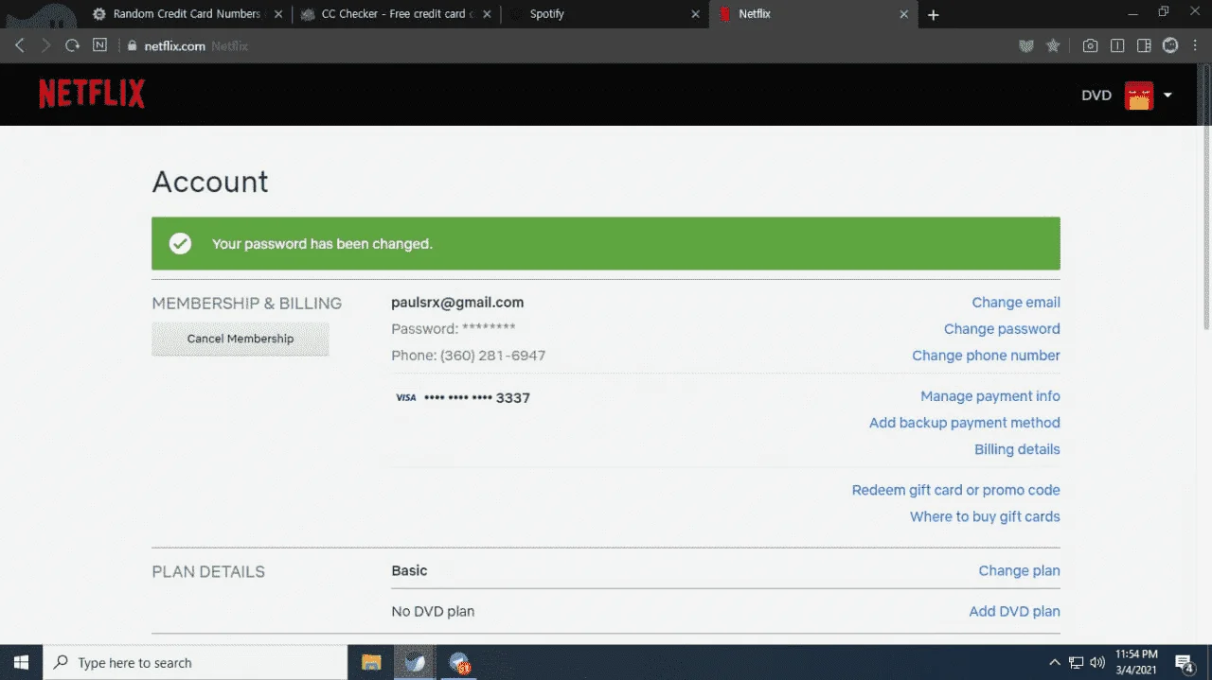Click the Visa card ending 3337
This screenshot has height=680, width=1212.
(x=462, y=398)
